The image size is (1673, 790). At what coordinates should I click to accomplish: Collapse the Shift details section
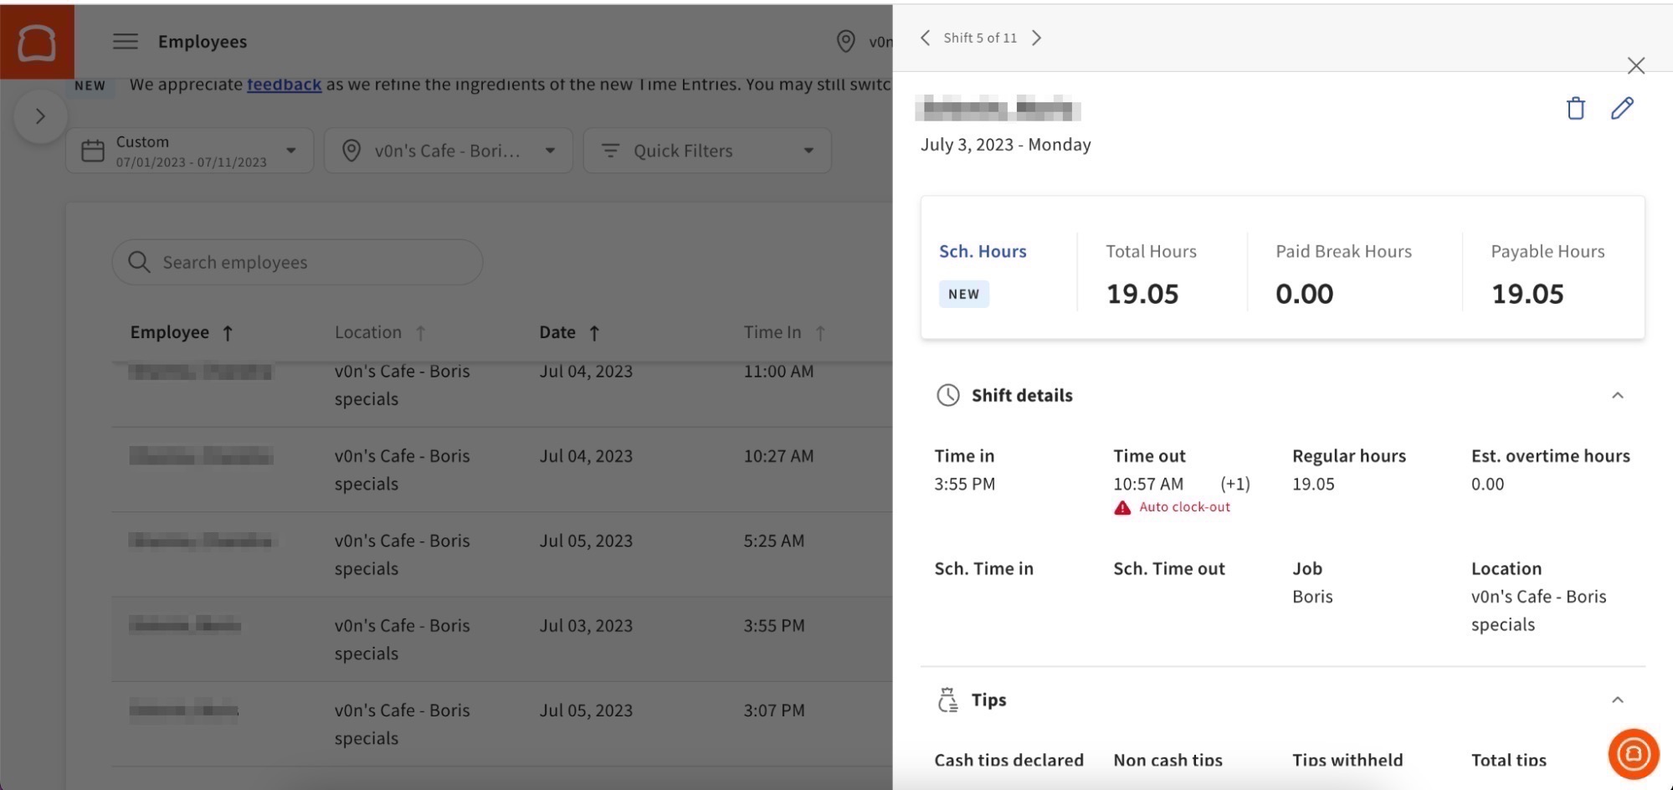(1619, 395)
